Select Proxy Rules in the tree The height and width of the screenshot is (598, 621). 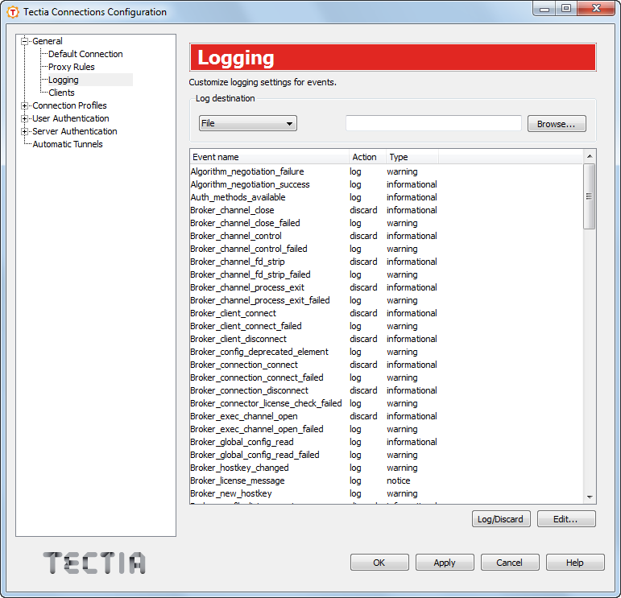point(72,67)
